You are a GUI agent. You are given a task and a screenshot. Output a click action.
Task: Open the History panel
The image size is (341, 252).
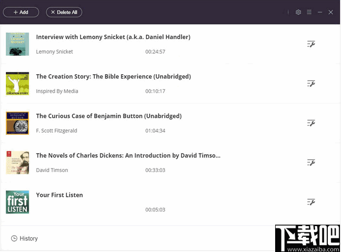[24, 238]
